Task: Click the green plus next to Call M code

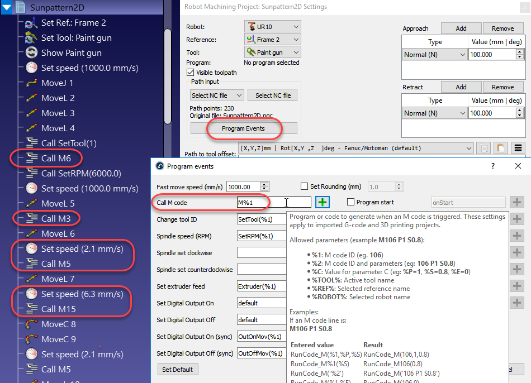Action: coord(323,203)
